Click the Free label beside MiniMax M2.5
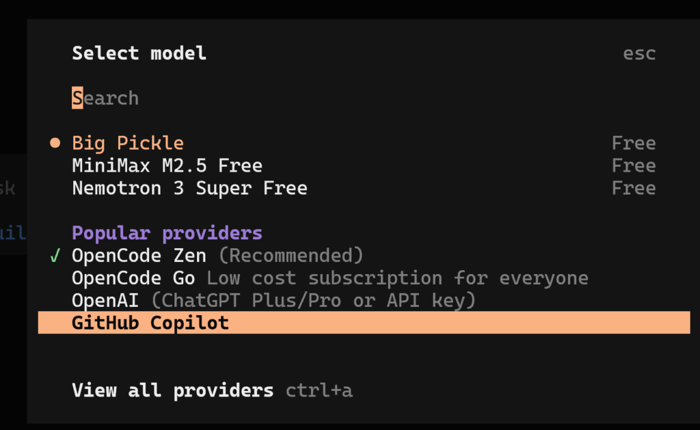The image size is (700, 430). (x=633, y=165)
